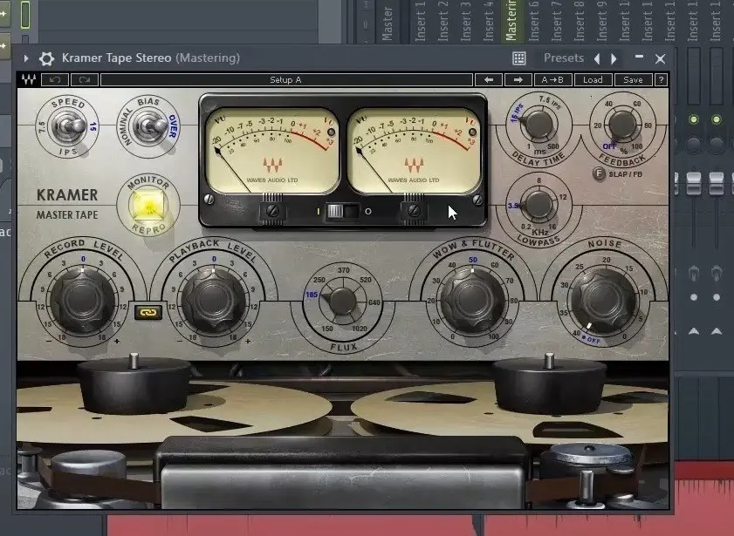The height and width of the screenshot is (536, 734).
Task: Select the Master mixer track label
Action: pos(387,24)
